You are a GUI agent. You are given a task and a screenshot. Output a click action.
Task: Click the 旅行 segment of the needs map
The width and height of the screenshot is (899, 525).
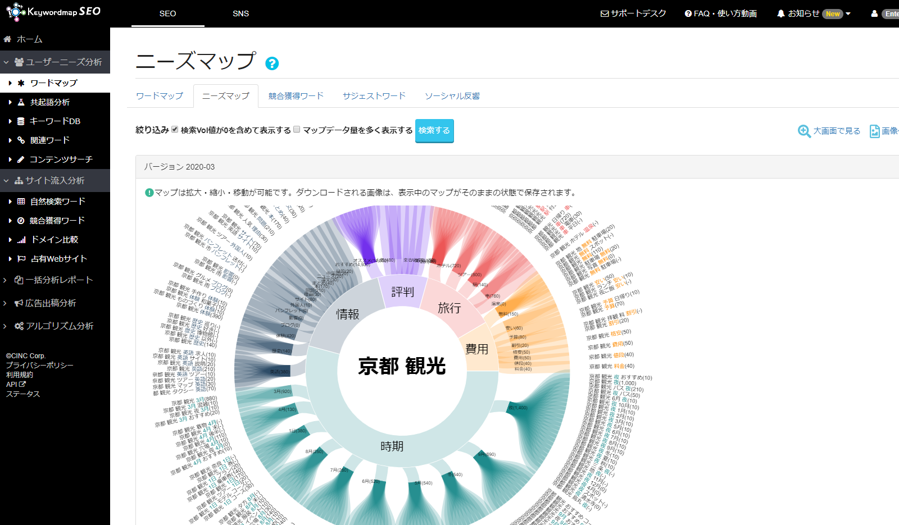coord(449,308)
